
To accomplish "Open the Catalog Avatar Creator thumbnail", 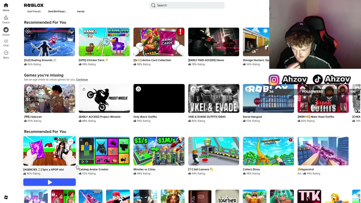I will click(104, 151).
